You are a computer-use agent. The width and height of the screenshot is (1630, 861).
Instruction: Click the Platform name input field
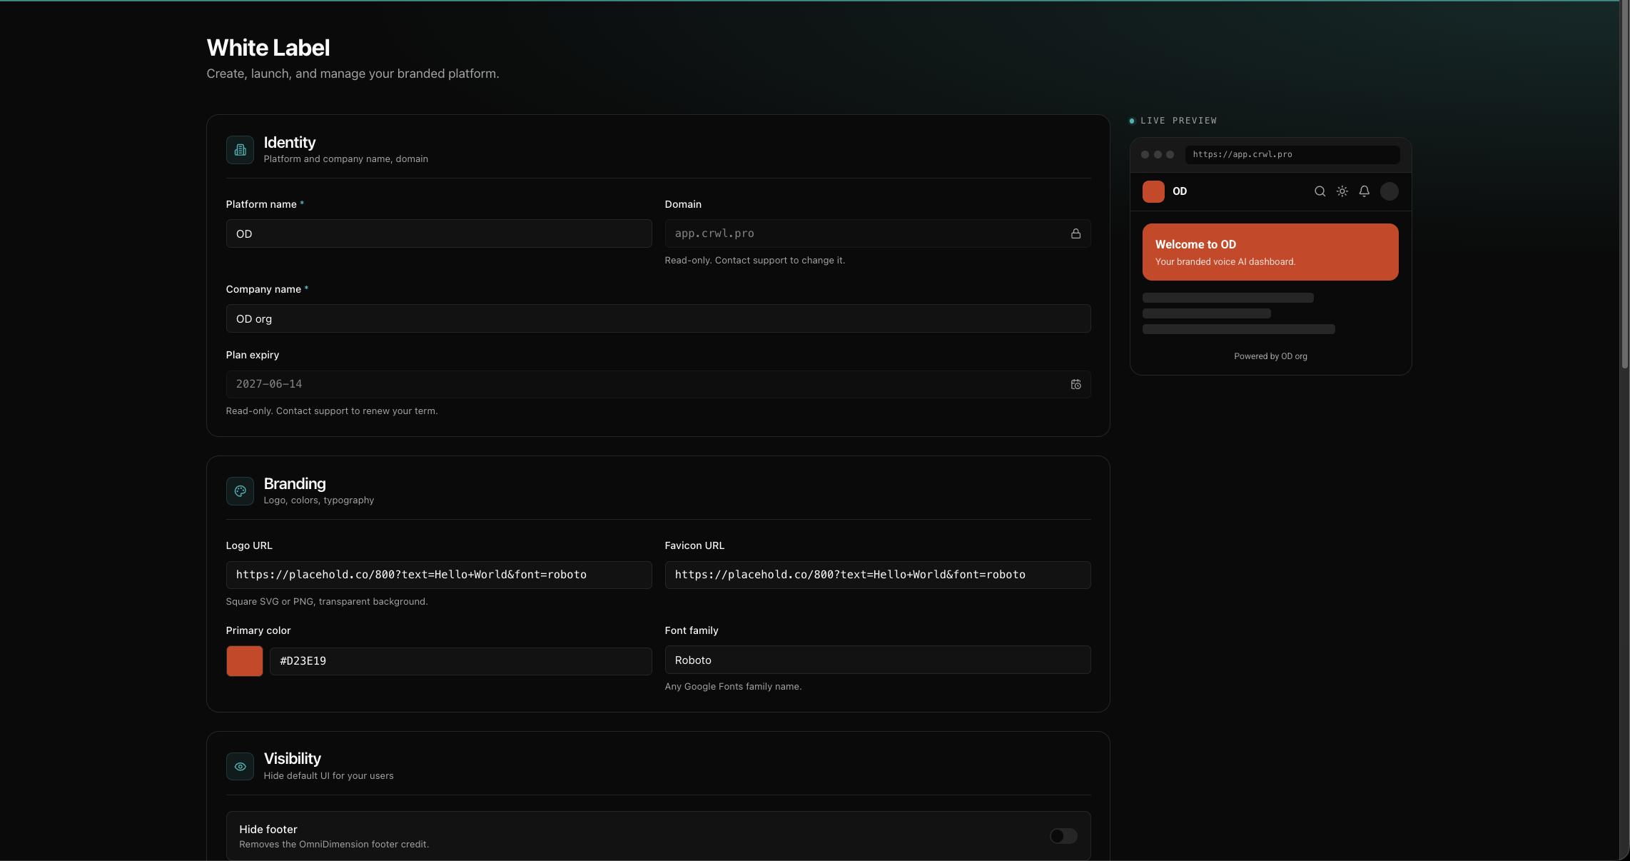pyautogui.click(x=439, y=233)
